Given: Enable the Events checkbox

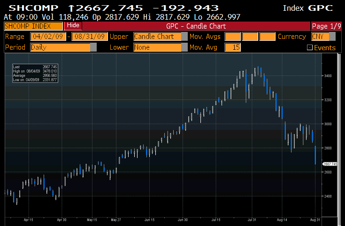Looking at the screenshot, I should (x=309, y=47).
